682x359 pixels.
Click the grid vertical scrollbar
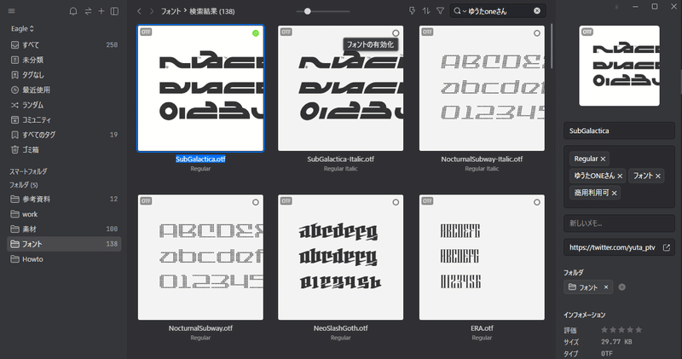552,46
